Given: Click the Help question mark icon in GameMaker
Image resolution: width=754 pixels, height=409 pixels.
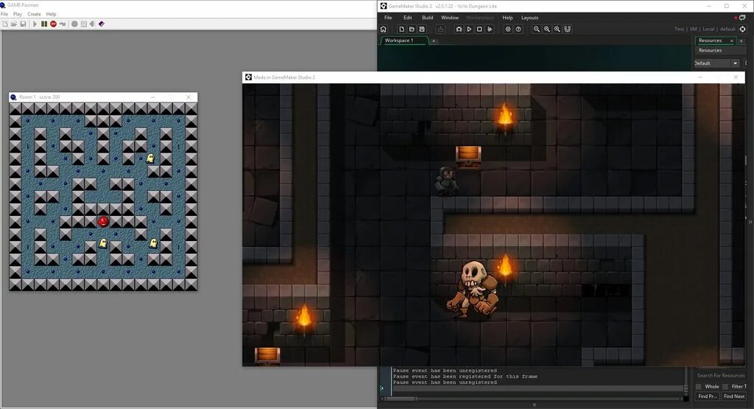Looking at the screenshot, I should pos(518,29).
